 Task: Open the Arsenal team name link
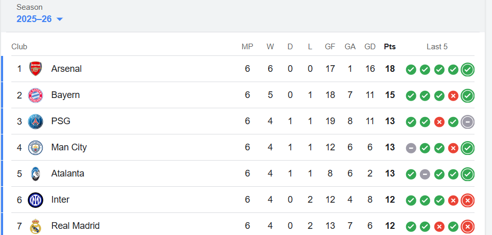pos(66,69)
